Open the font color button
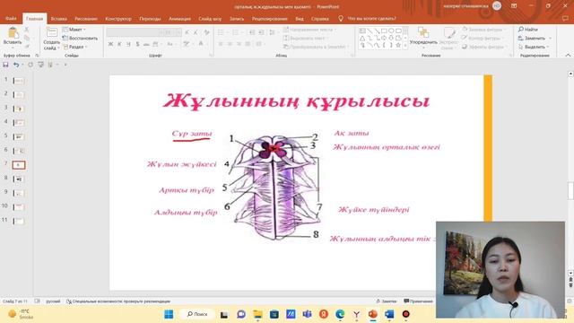The width and height of the screenshot is (574, 323). tap(201, 44)
